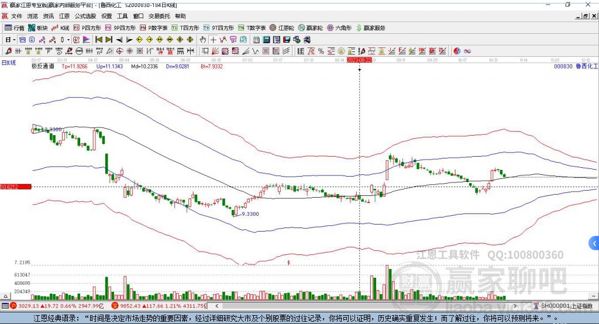Click the Tp=11.9266 indicator value

click(74, 66)
